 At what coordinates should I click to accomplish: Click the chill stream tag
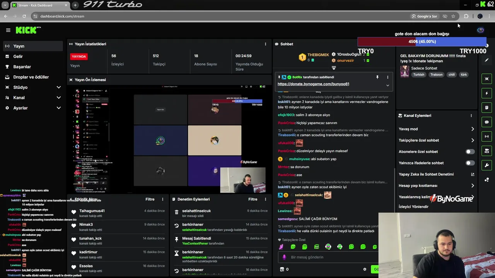coord(451,75)
